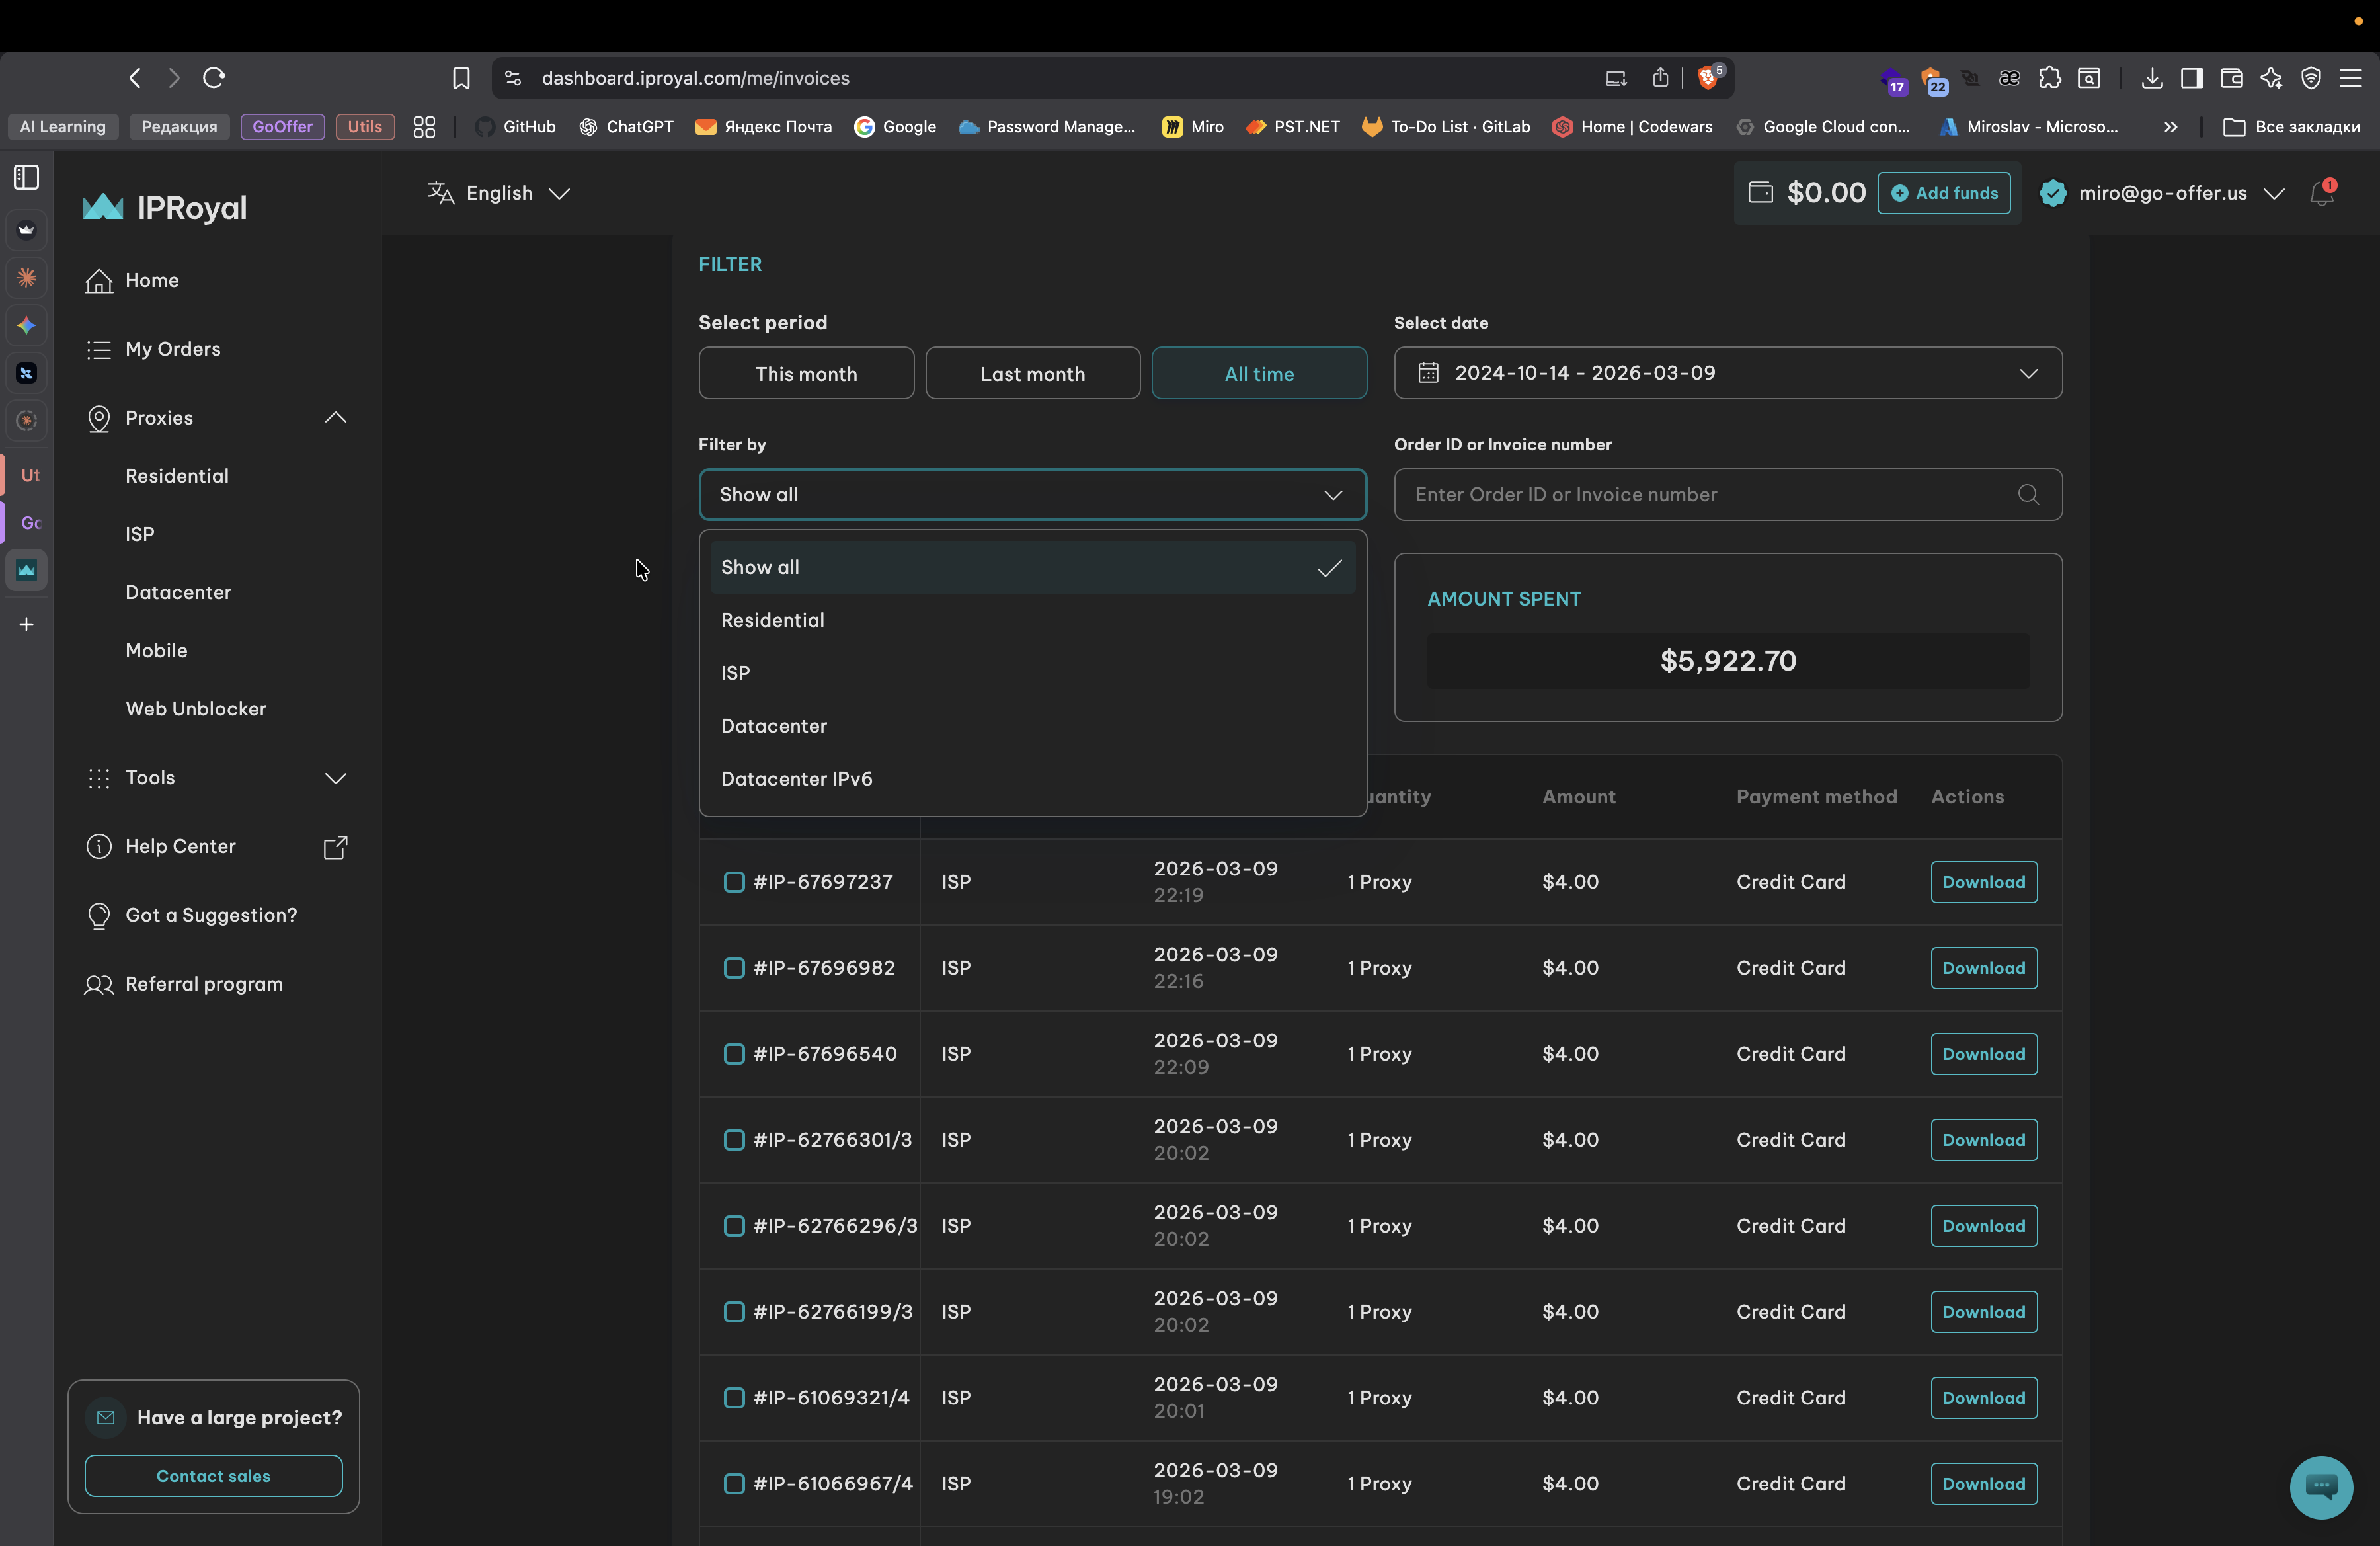Click the notification bell icon
This screenshot has width=2380, height=1546.
(x=2321, y=193)
